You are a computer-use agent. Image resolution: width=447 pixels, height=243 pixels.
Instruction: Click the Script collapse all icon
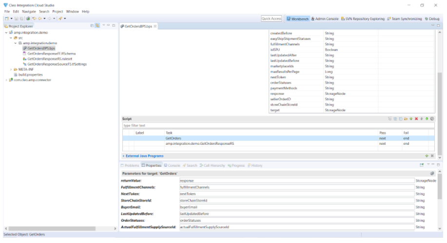pos(400,119)
